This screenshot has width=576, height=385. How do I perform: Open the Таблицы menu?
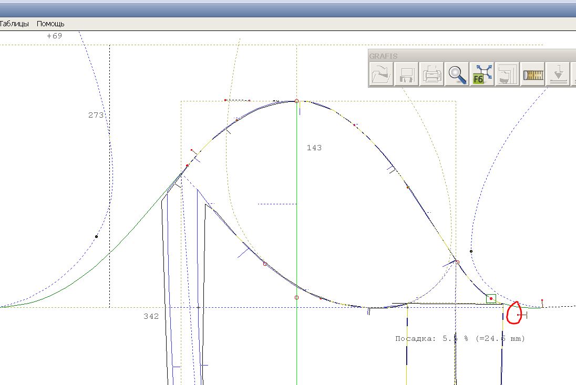point(14,24)
